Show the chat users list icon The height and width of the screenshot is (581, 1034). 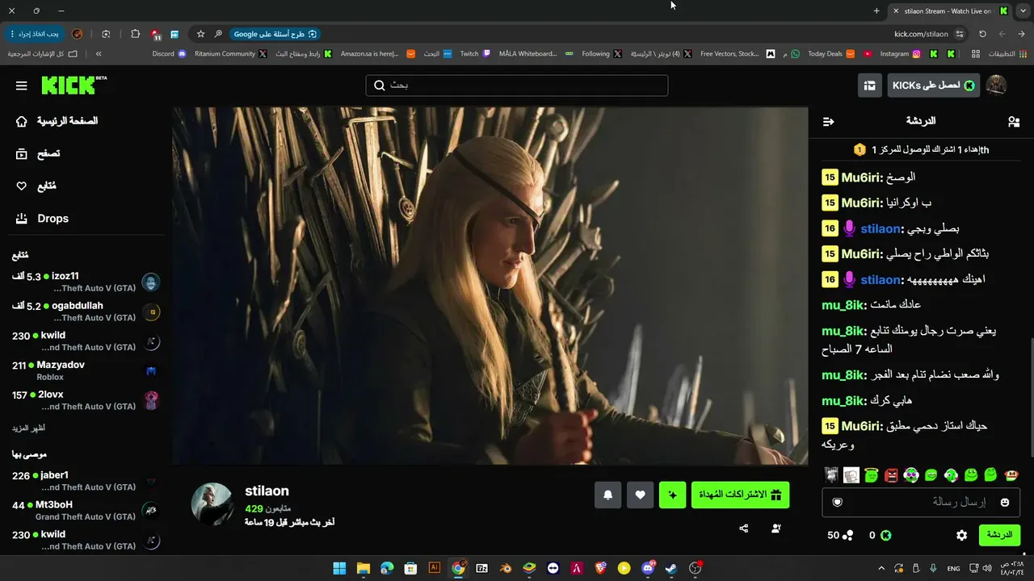(1014, 121)
